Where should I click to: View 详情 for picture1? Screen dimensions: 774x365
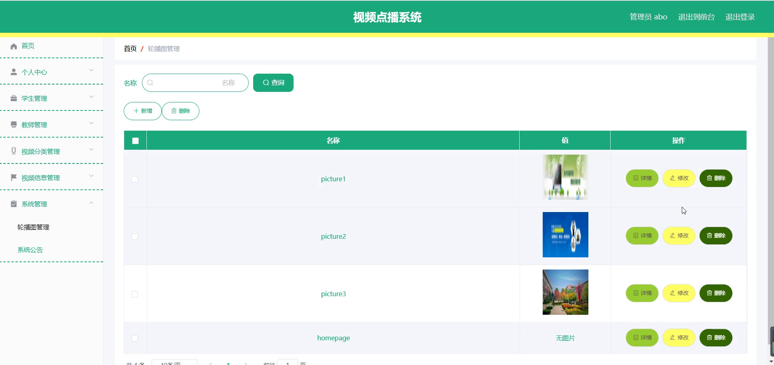coord(642,178)
